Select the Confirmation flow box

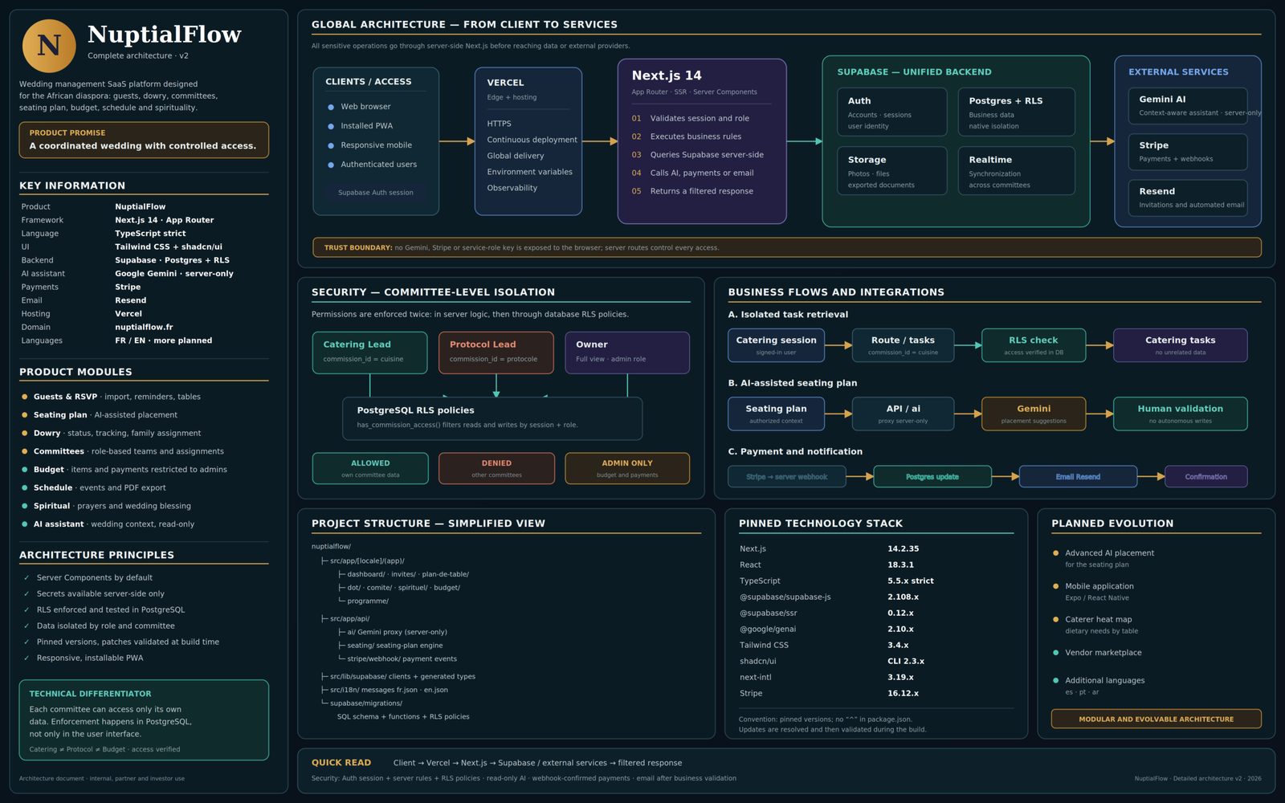[1206, 477]
